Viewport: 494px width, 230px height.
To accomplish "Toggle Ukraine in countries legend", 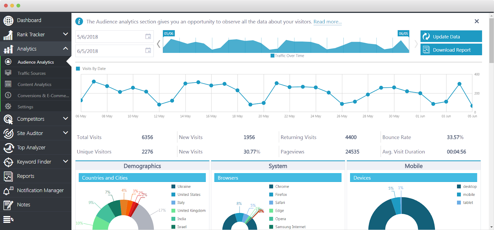I will coord(181,187).
